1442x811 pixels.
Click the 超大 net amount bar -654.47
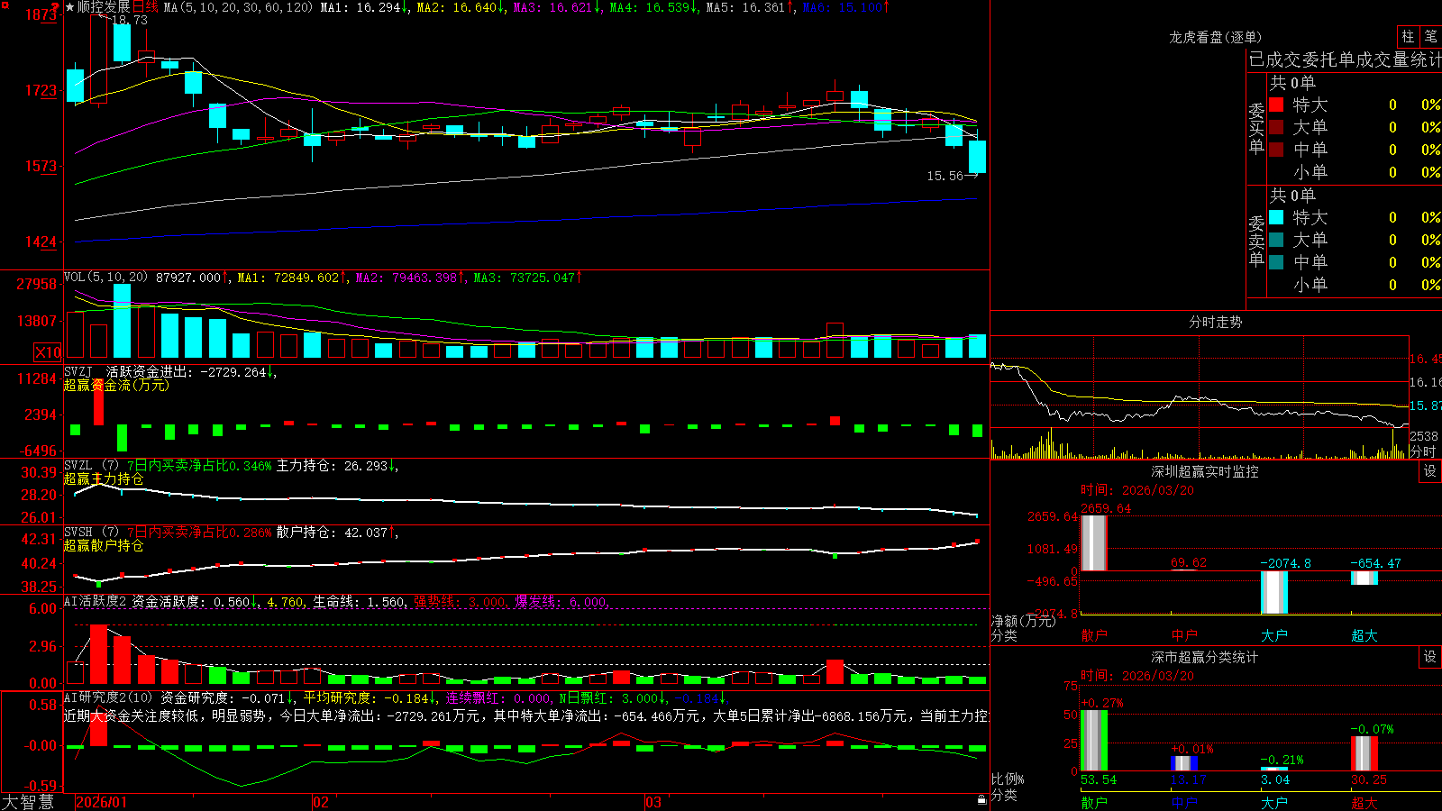(x=1364, y=578)
